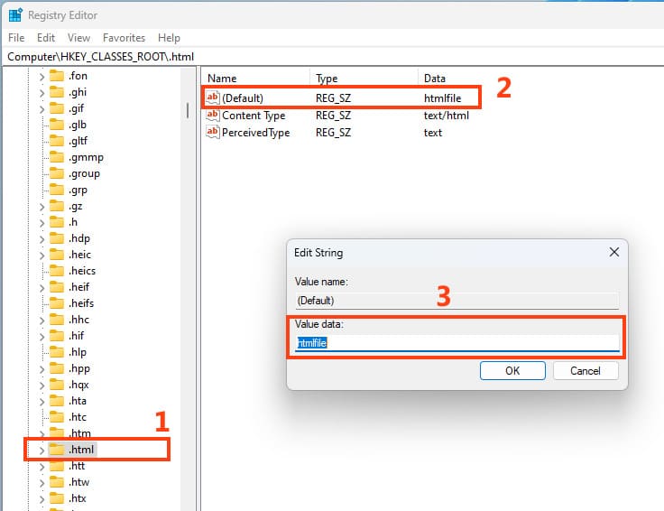Click the .fon key folder icon
This screenshot has width=664, height=511.
[57, 76]
